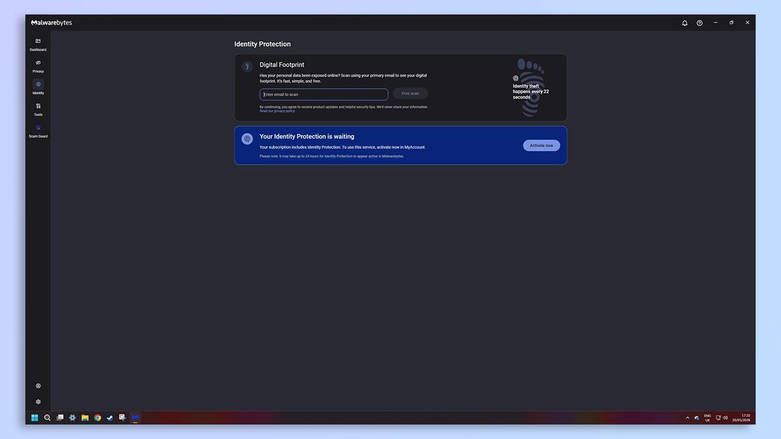Click the Digital Footprint footprint icon
Viewport: 781px width, 439px height.
[247, 66]
